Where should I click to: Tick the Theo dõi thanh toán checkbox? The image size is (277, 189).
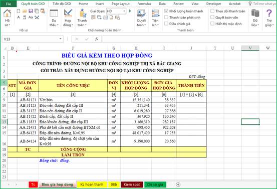coord(212,11)
